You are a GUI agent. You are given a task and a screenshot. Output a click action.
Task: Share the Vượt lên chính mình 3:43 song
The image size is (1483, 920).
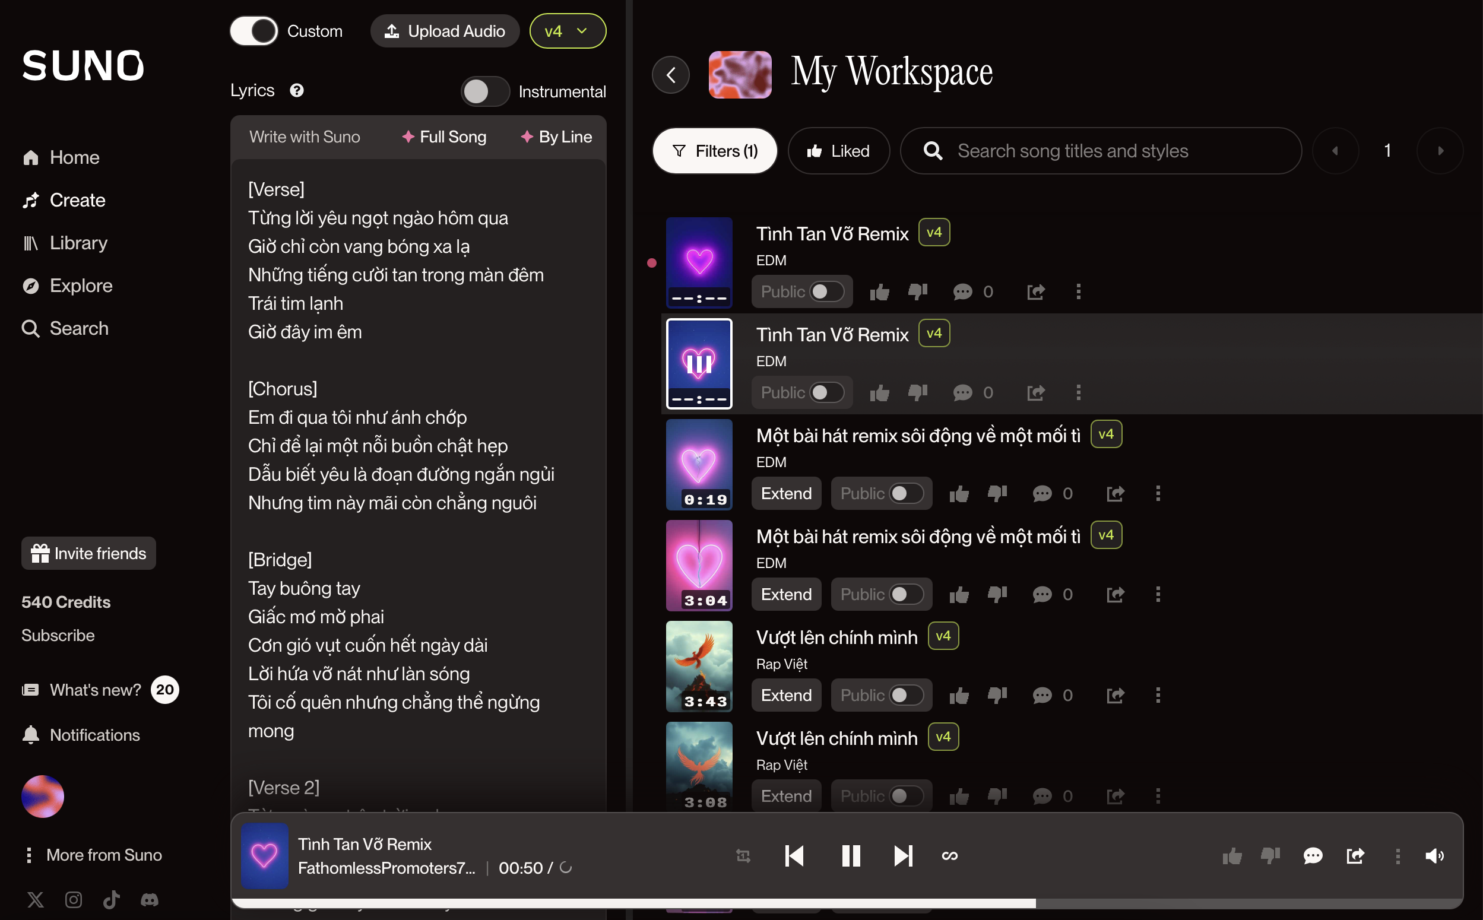tap(1115, 696)
